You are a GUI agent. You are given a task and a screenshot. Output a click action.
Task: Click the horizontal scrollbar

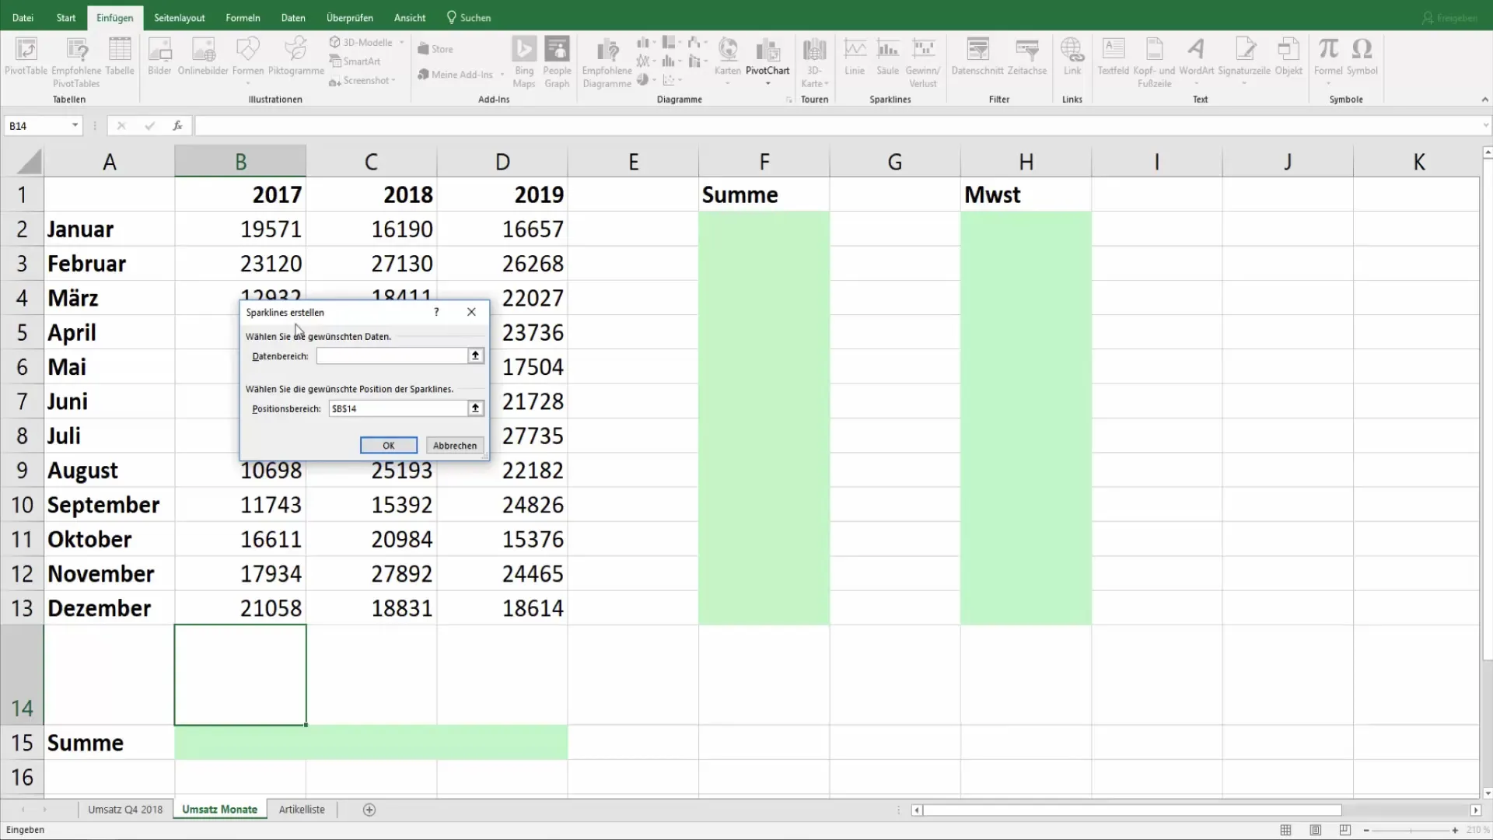click(1131, 810)
